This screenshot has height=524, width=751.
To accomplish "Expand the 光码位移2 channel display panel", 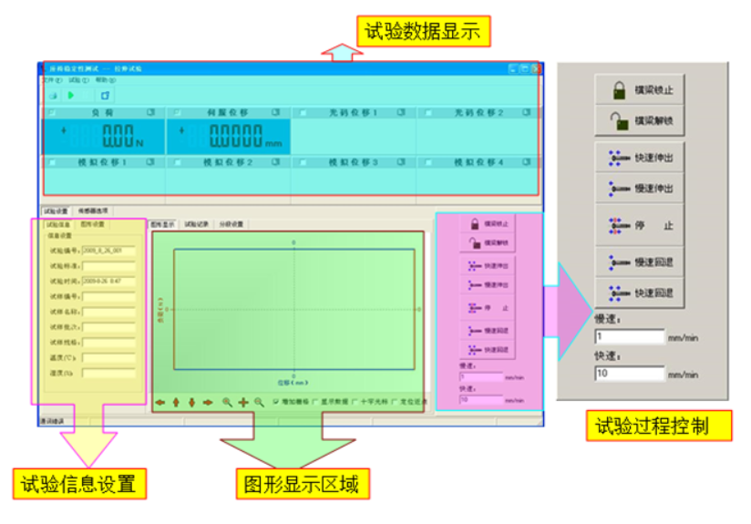I will [x=526, y=112].
